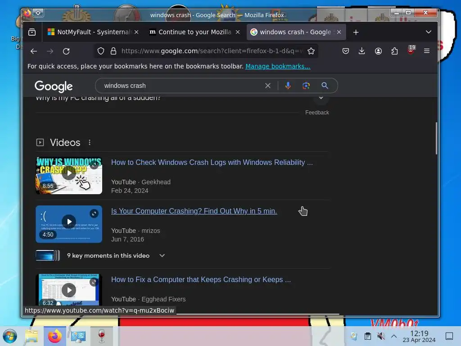Play the 4:50 mrizos video thumbnail
This screenshot has height=346, width=461.
click(69, 224)
